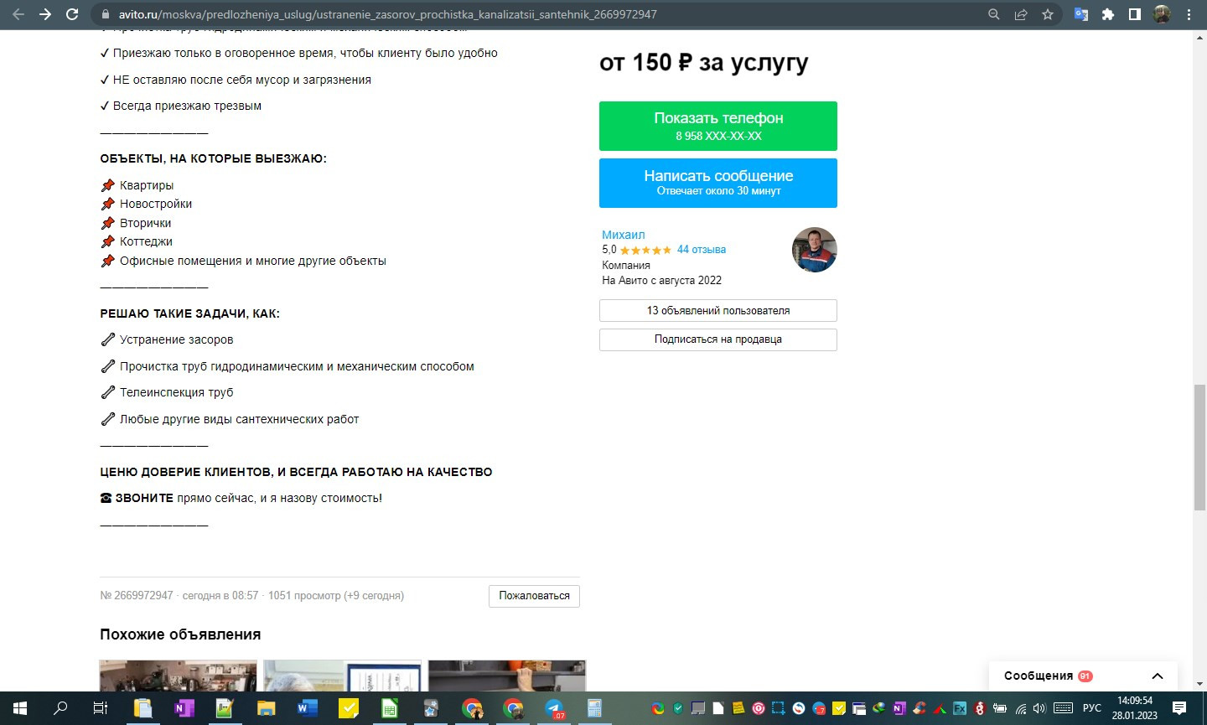The image size is (1207, 725).
Task: Subscribe to the seller
Action: point(718,339)
